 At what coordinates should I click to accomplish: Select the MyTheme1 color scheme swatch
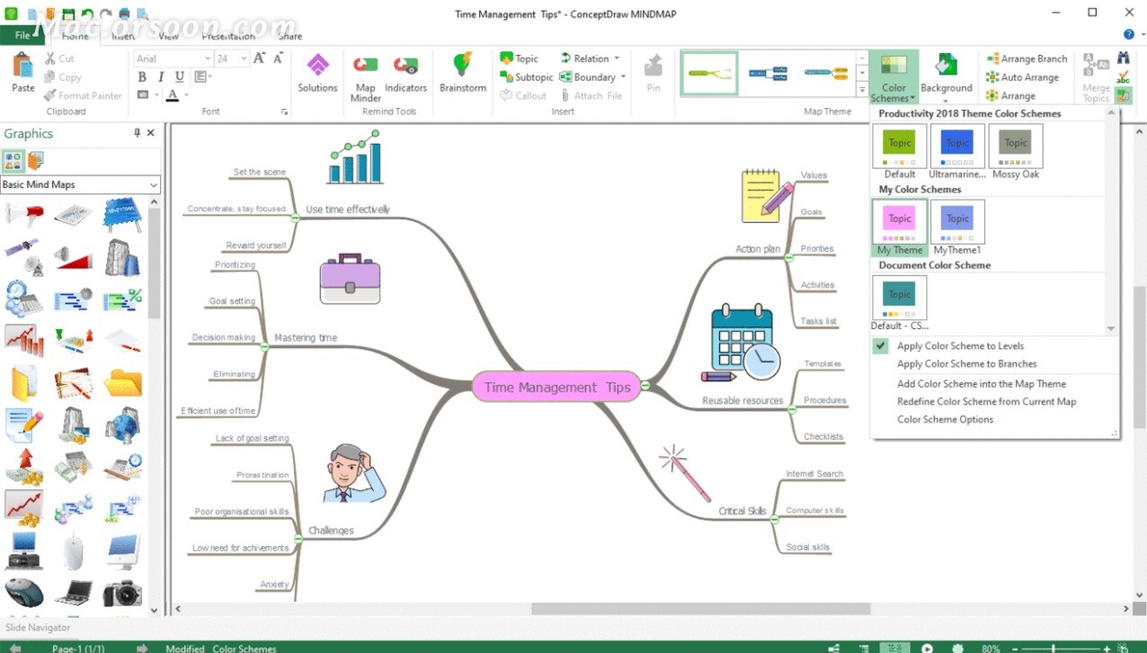(957, 220)
